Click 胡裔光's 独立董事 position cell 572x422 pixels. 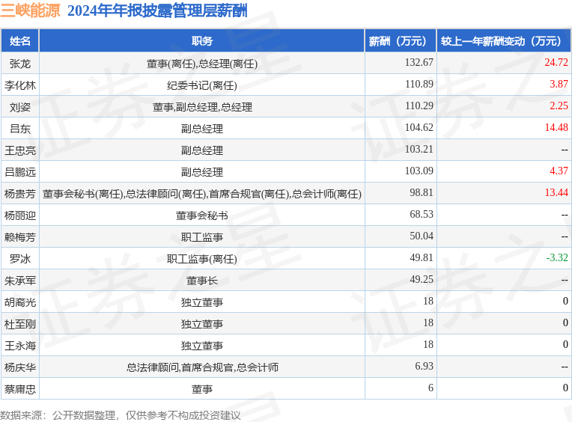point(201,302)
